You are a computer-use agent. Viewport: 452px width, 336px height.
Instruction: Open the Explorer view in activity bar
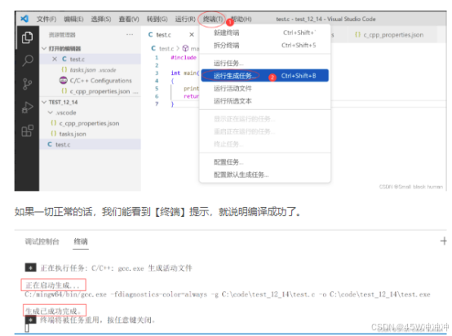point(28,38)
